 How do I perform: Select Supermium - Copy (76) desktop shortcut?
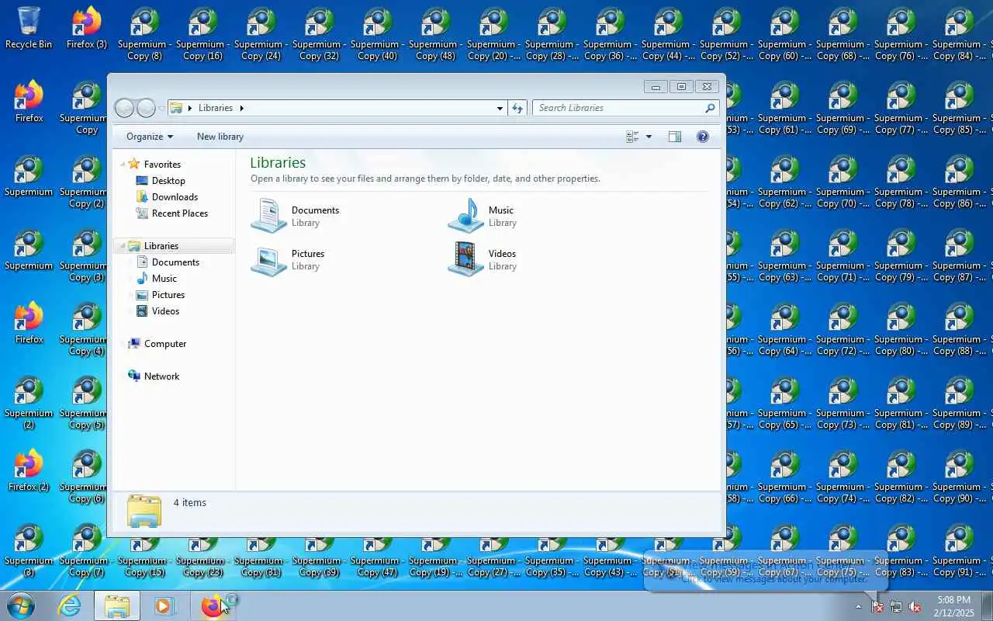[x=901, y=34]
